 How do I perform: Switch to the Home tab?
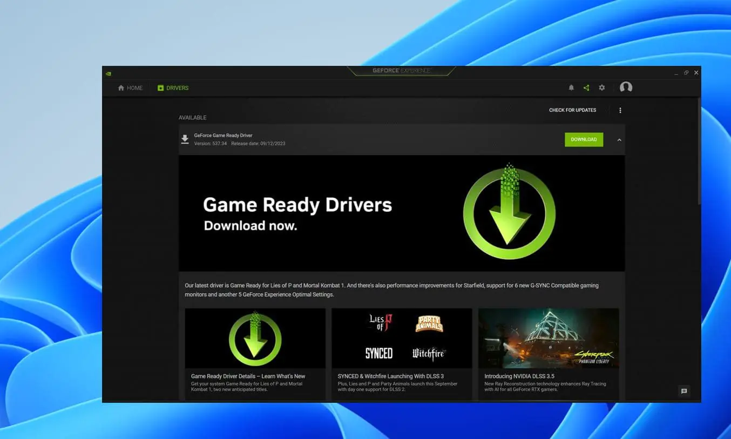[130, 88]
